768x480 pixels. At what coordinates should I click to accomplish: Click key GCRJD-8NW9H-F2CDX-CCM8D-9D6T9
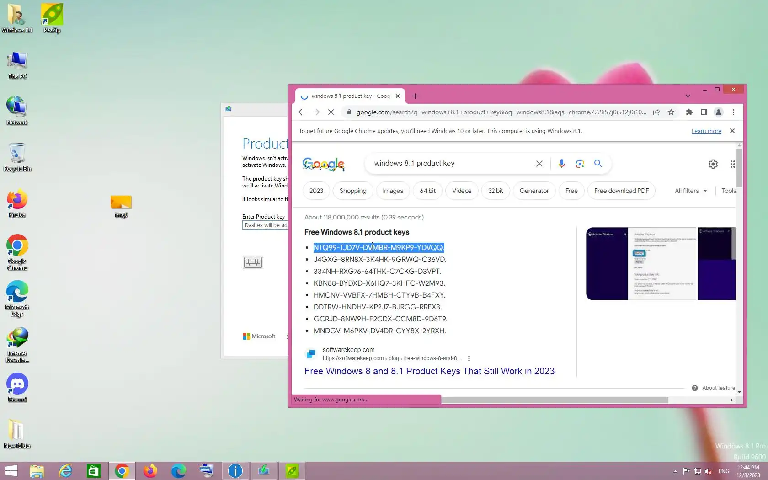click(x=380, y=319)
